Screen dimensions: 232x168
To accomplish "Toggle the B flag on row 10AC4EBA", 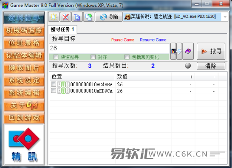I will (59, 84).
